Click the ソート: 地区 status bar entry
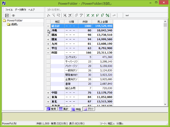170x127 pixels. click(107, 124)
